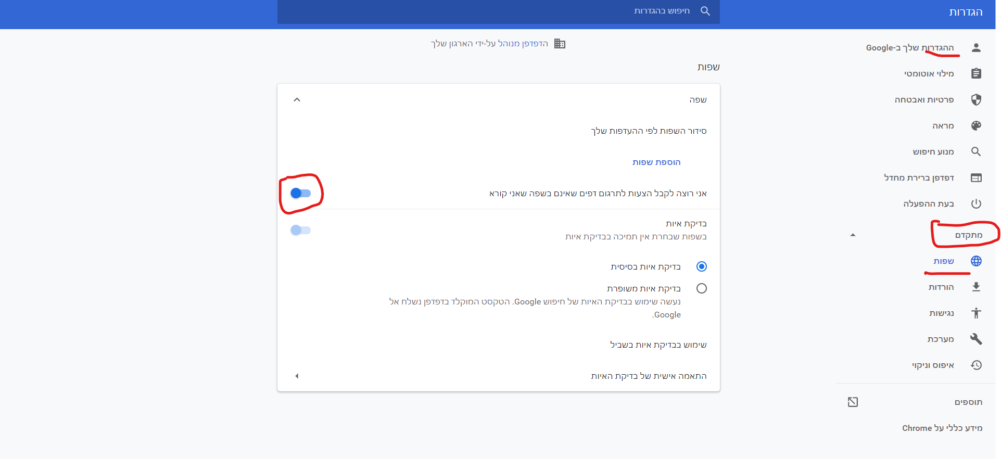Select שפות languages in the sidebar

click(944, 261)
